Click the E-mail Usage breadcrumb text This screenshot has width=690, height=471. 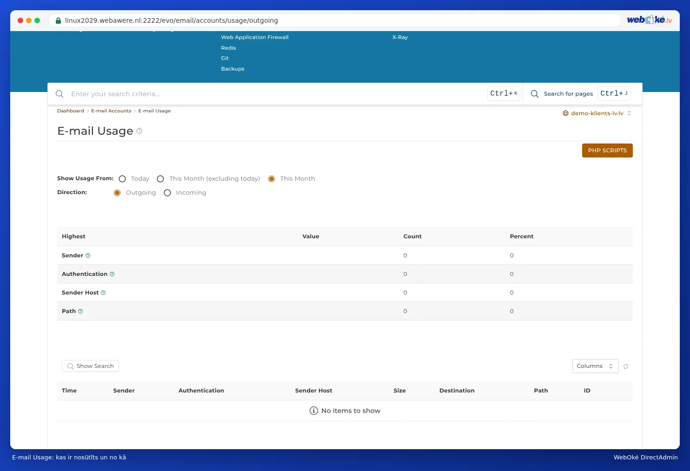[154, 111]
